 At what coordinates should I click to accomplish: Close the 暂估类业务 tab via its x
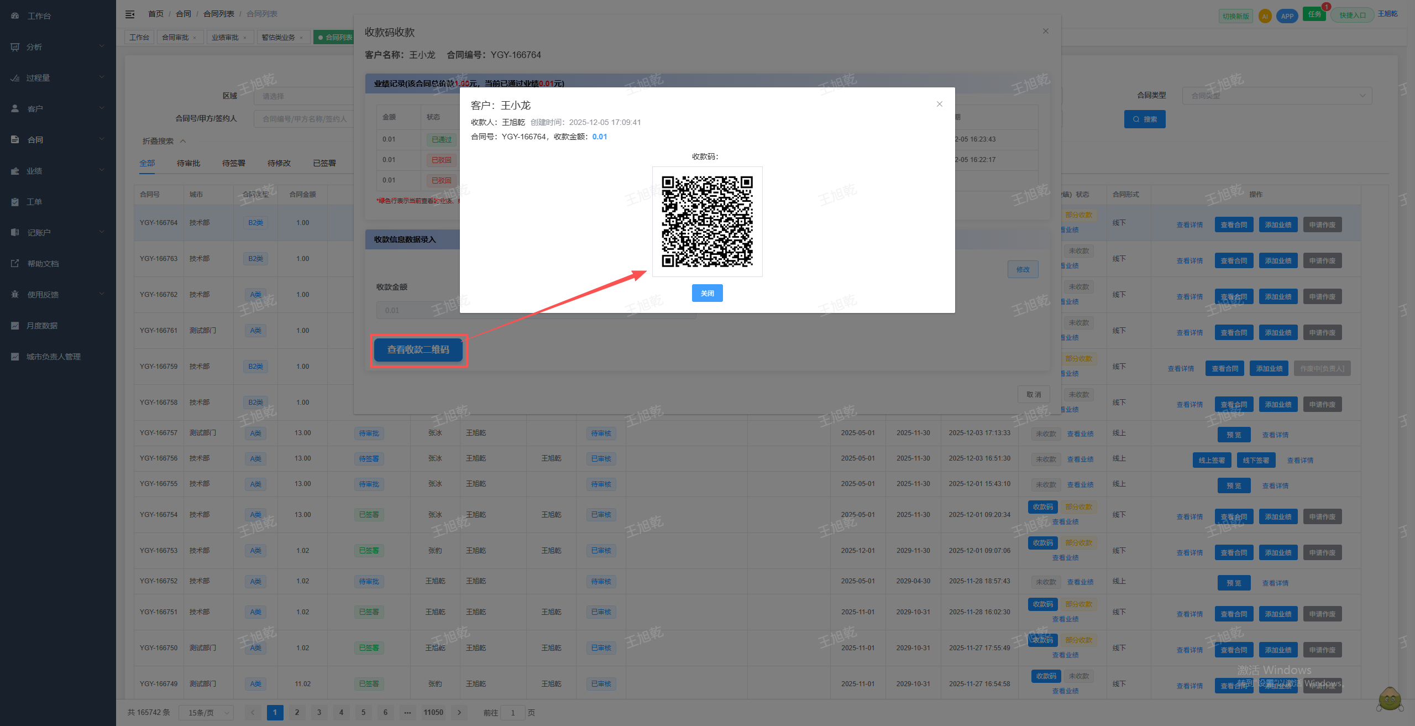click(301, 38)
